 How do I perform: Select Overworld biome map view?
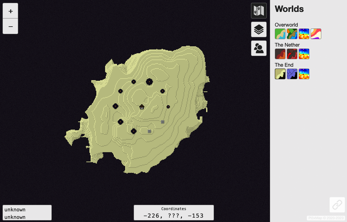point(292,34)
